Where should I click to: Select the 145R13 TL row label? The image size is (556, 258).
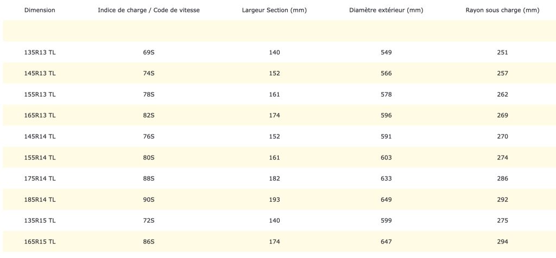(x=40, y=74)
